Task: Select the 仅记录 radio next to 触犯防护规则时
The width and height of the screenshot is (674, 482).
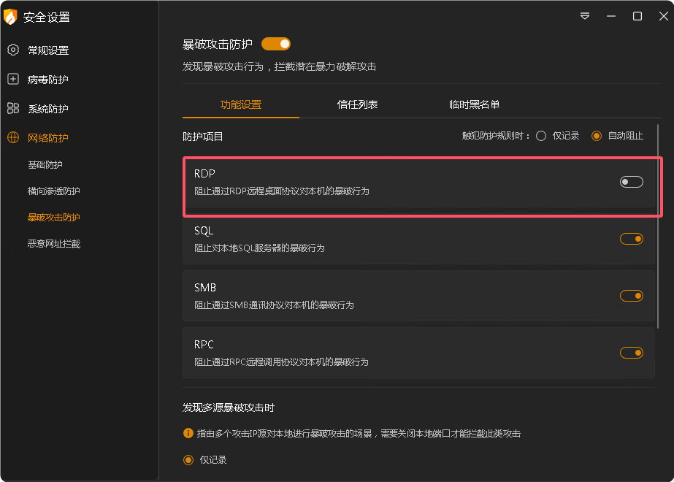Action: click(541, 136)
